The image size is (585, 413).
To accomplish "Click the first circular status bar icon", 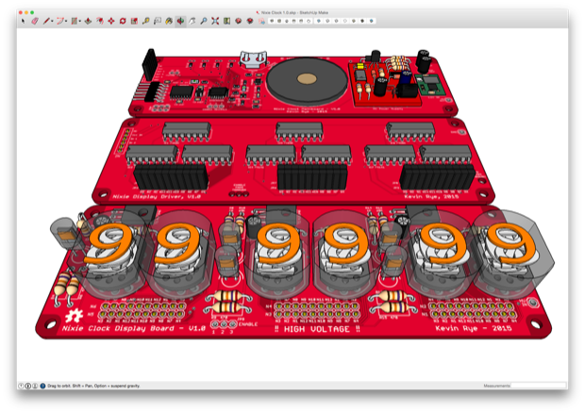I will point(22,386).
